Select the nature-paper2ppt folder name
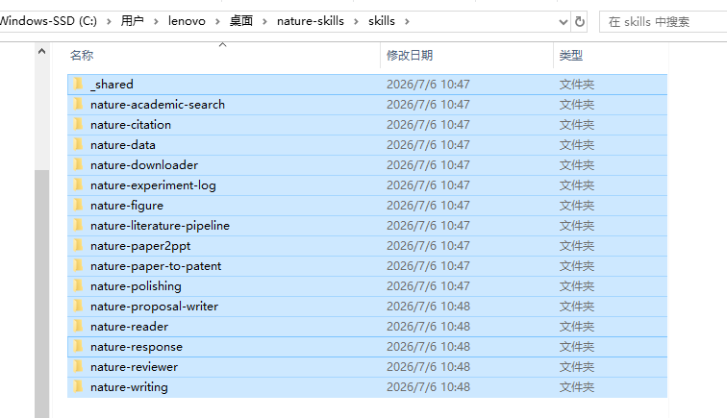This screenshot has height=418, width=727. point(140,246)
